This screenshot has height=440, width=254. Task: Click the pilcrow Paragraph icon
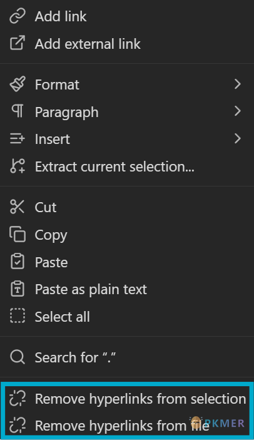(18, 111)
